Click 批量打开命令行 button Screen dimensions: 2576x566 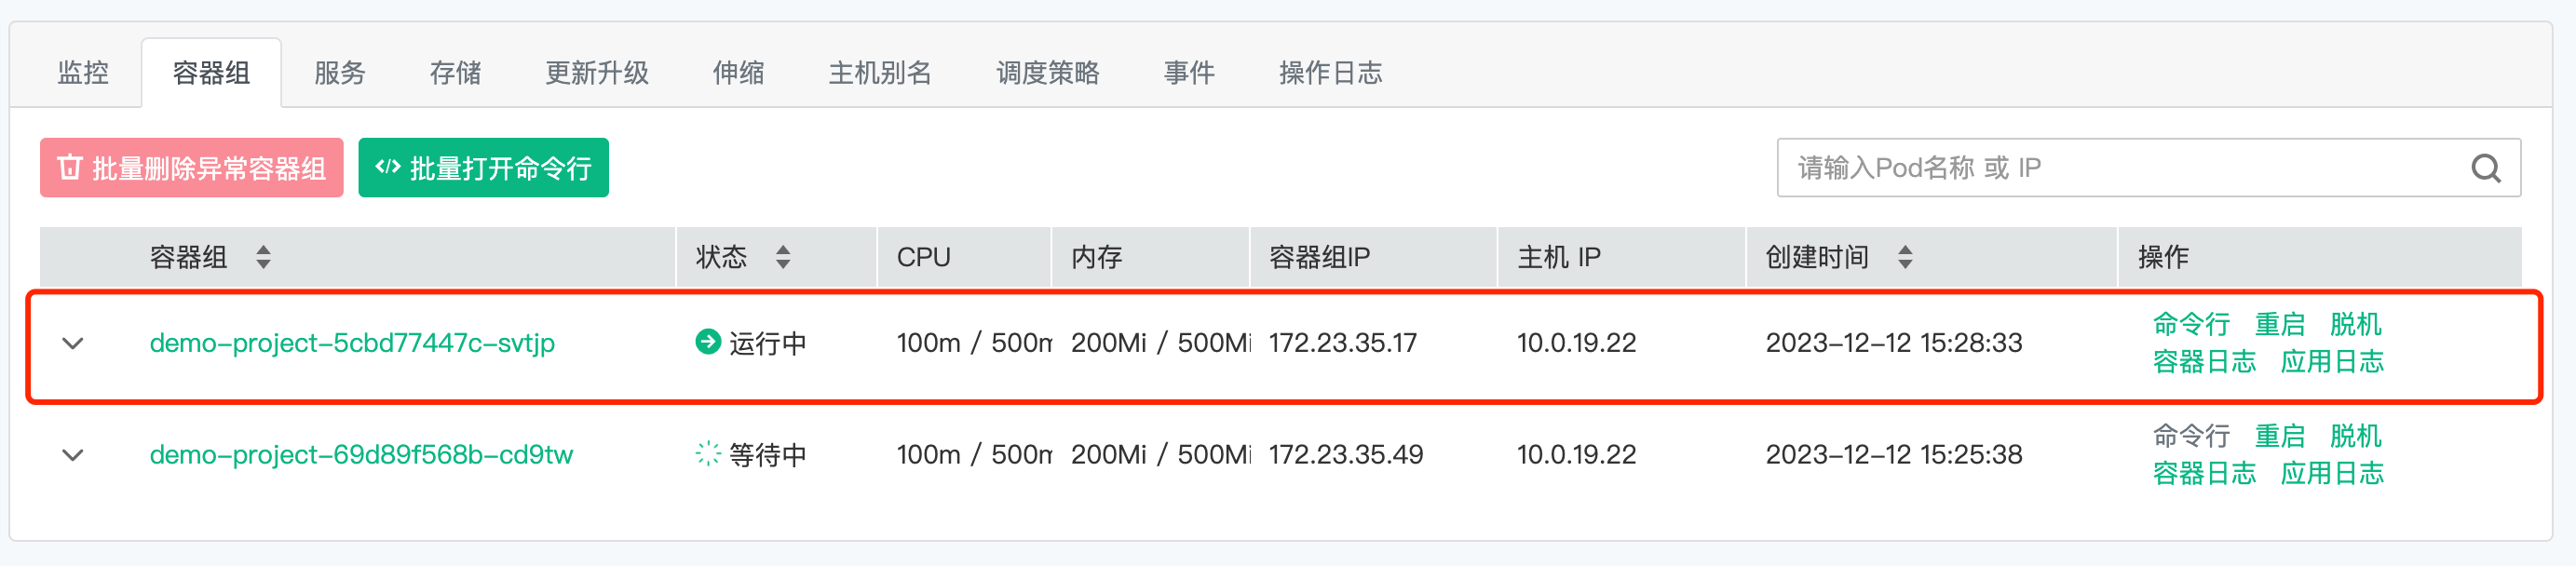484,168
